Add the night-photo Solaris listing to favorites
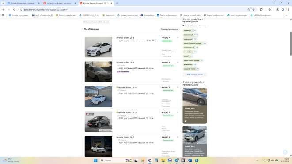Image resolution: width=292 pixels, height=164 pixels. [178, 137]
